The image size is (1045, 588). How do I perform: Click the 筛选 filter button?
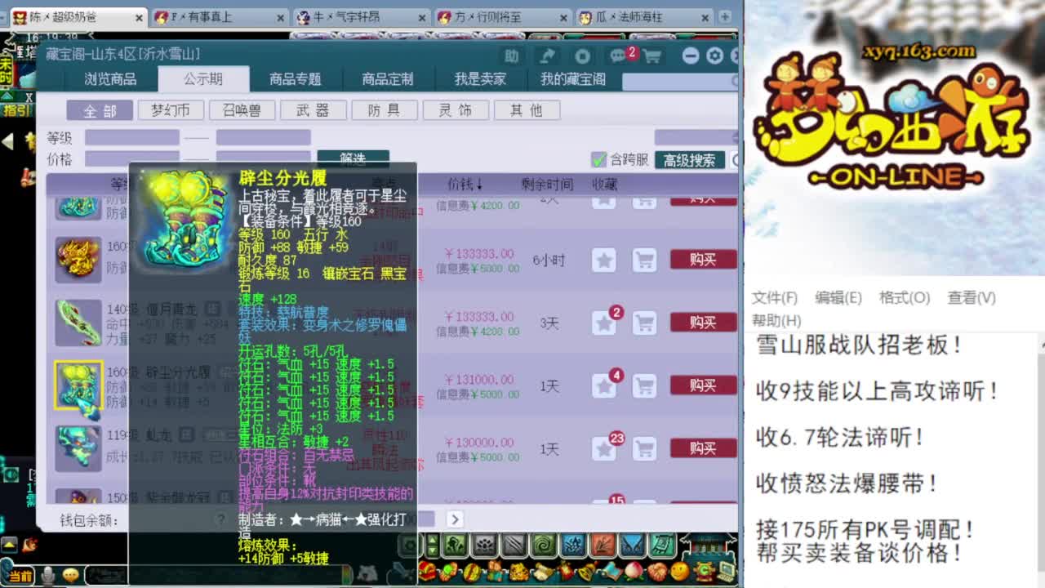[353, 157]
